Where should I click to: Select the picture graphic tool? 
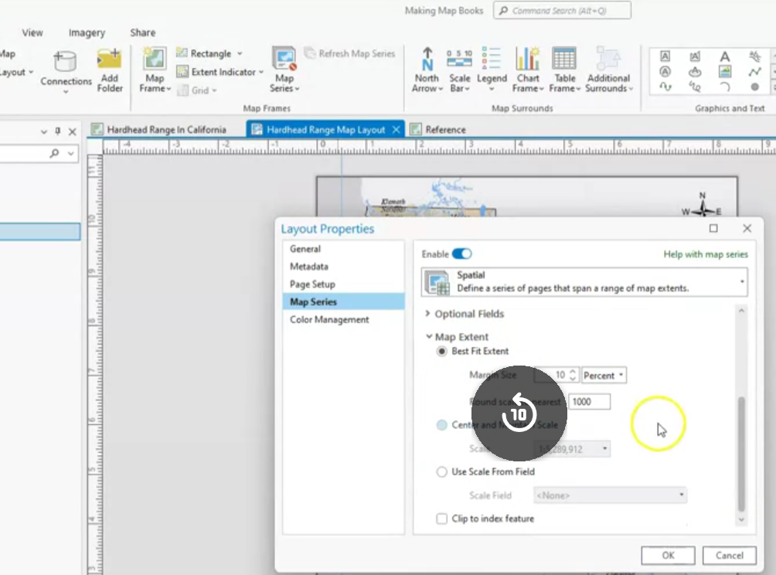724,72
